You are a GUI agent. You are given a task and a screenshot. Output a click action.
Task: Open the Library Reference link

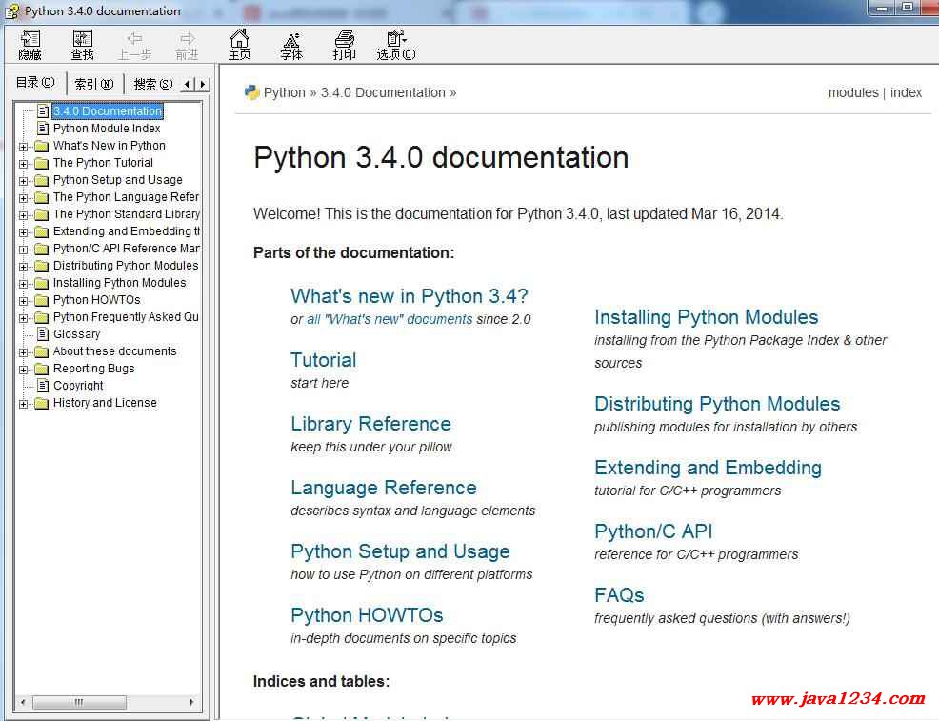click(370, 424)
